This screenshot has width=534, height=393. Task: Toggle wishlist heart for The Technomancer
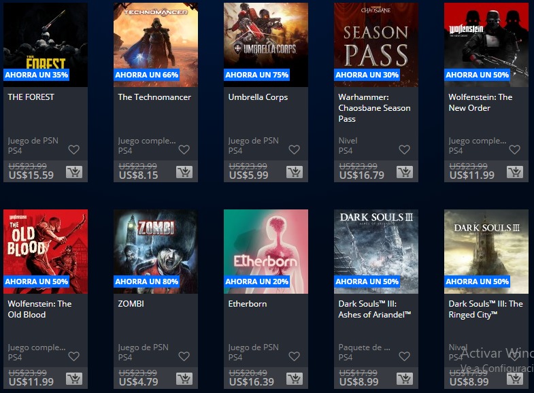(184, 150)
